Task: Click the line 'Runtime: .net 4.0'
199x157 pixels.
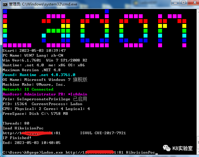Action: pyautogui.click(x=44, y=65)
